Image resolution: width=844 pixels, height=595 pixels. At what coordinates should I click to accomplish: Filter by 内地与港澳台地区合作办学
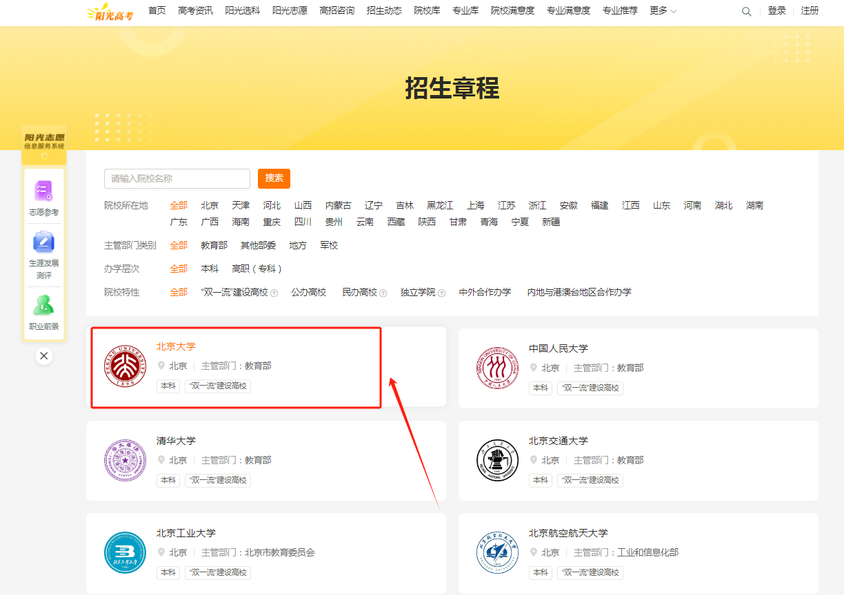[579, 292]
